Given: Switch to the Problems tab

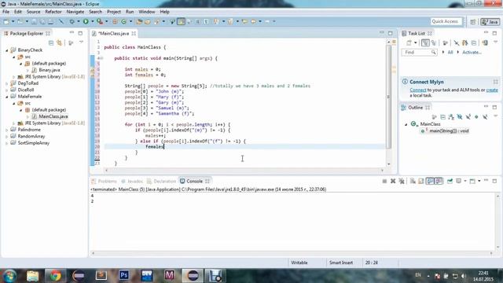Looking at the screenshot, I should [104, 182].
